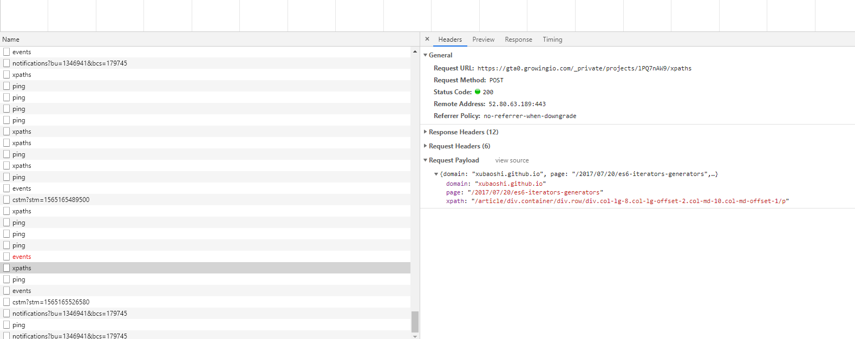Screen dimensions: 855x339
Task: Click the Referrer Policy label
Action: [x=457, y=116]
